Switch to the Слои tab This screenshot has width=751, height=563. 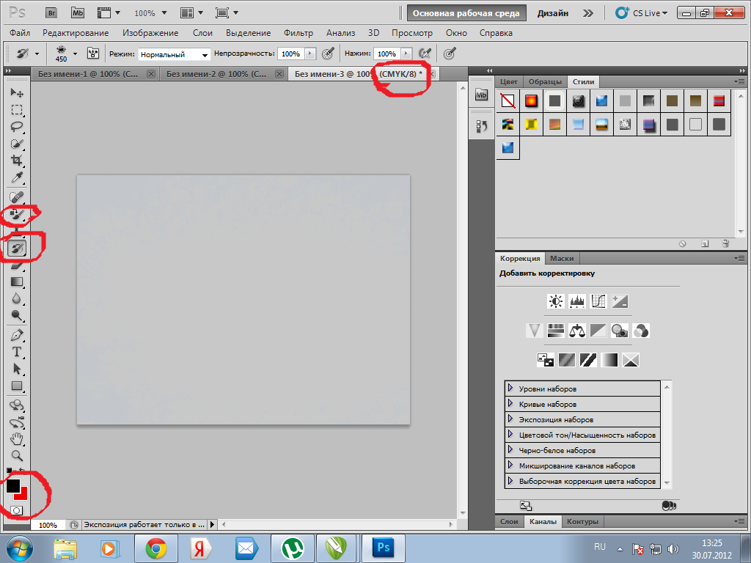point(509,521)
